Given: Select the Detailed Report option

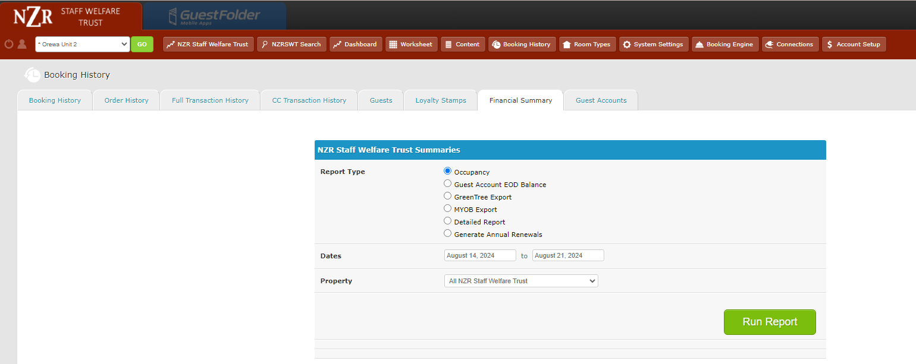Looking at the screenshot, I should 448,221.
